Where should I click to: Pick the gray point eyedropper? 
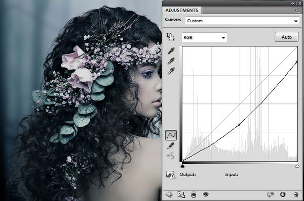point(171,61)
